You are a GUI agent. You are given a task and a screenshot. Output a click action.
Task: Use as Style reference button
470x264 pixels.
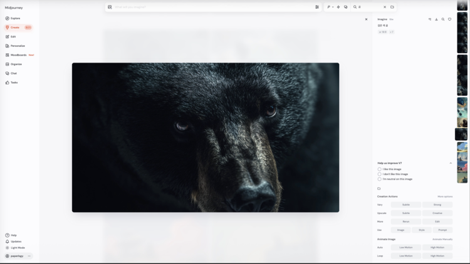pyautogui.click(x=422, y=230)
